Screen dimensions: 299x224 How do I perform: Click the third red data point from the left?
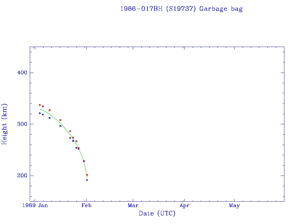pos(50,110)
